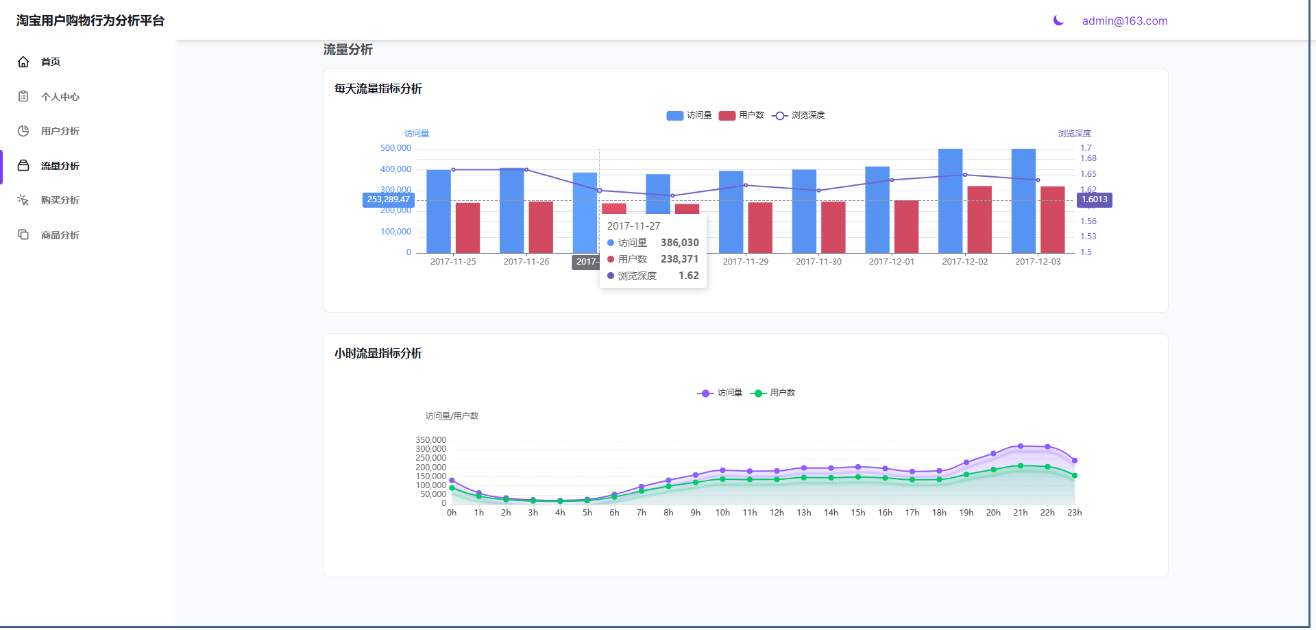Screen dimensions: 1316x630
Task: Click the 购买分析 cursor-click icon
Action: 23,200
